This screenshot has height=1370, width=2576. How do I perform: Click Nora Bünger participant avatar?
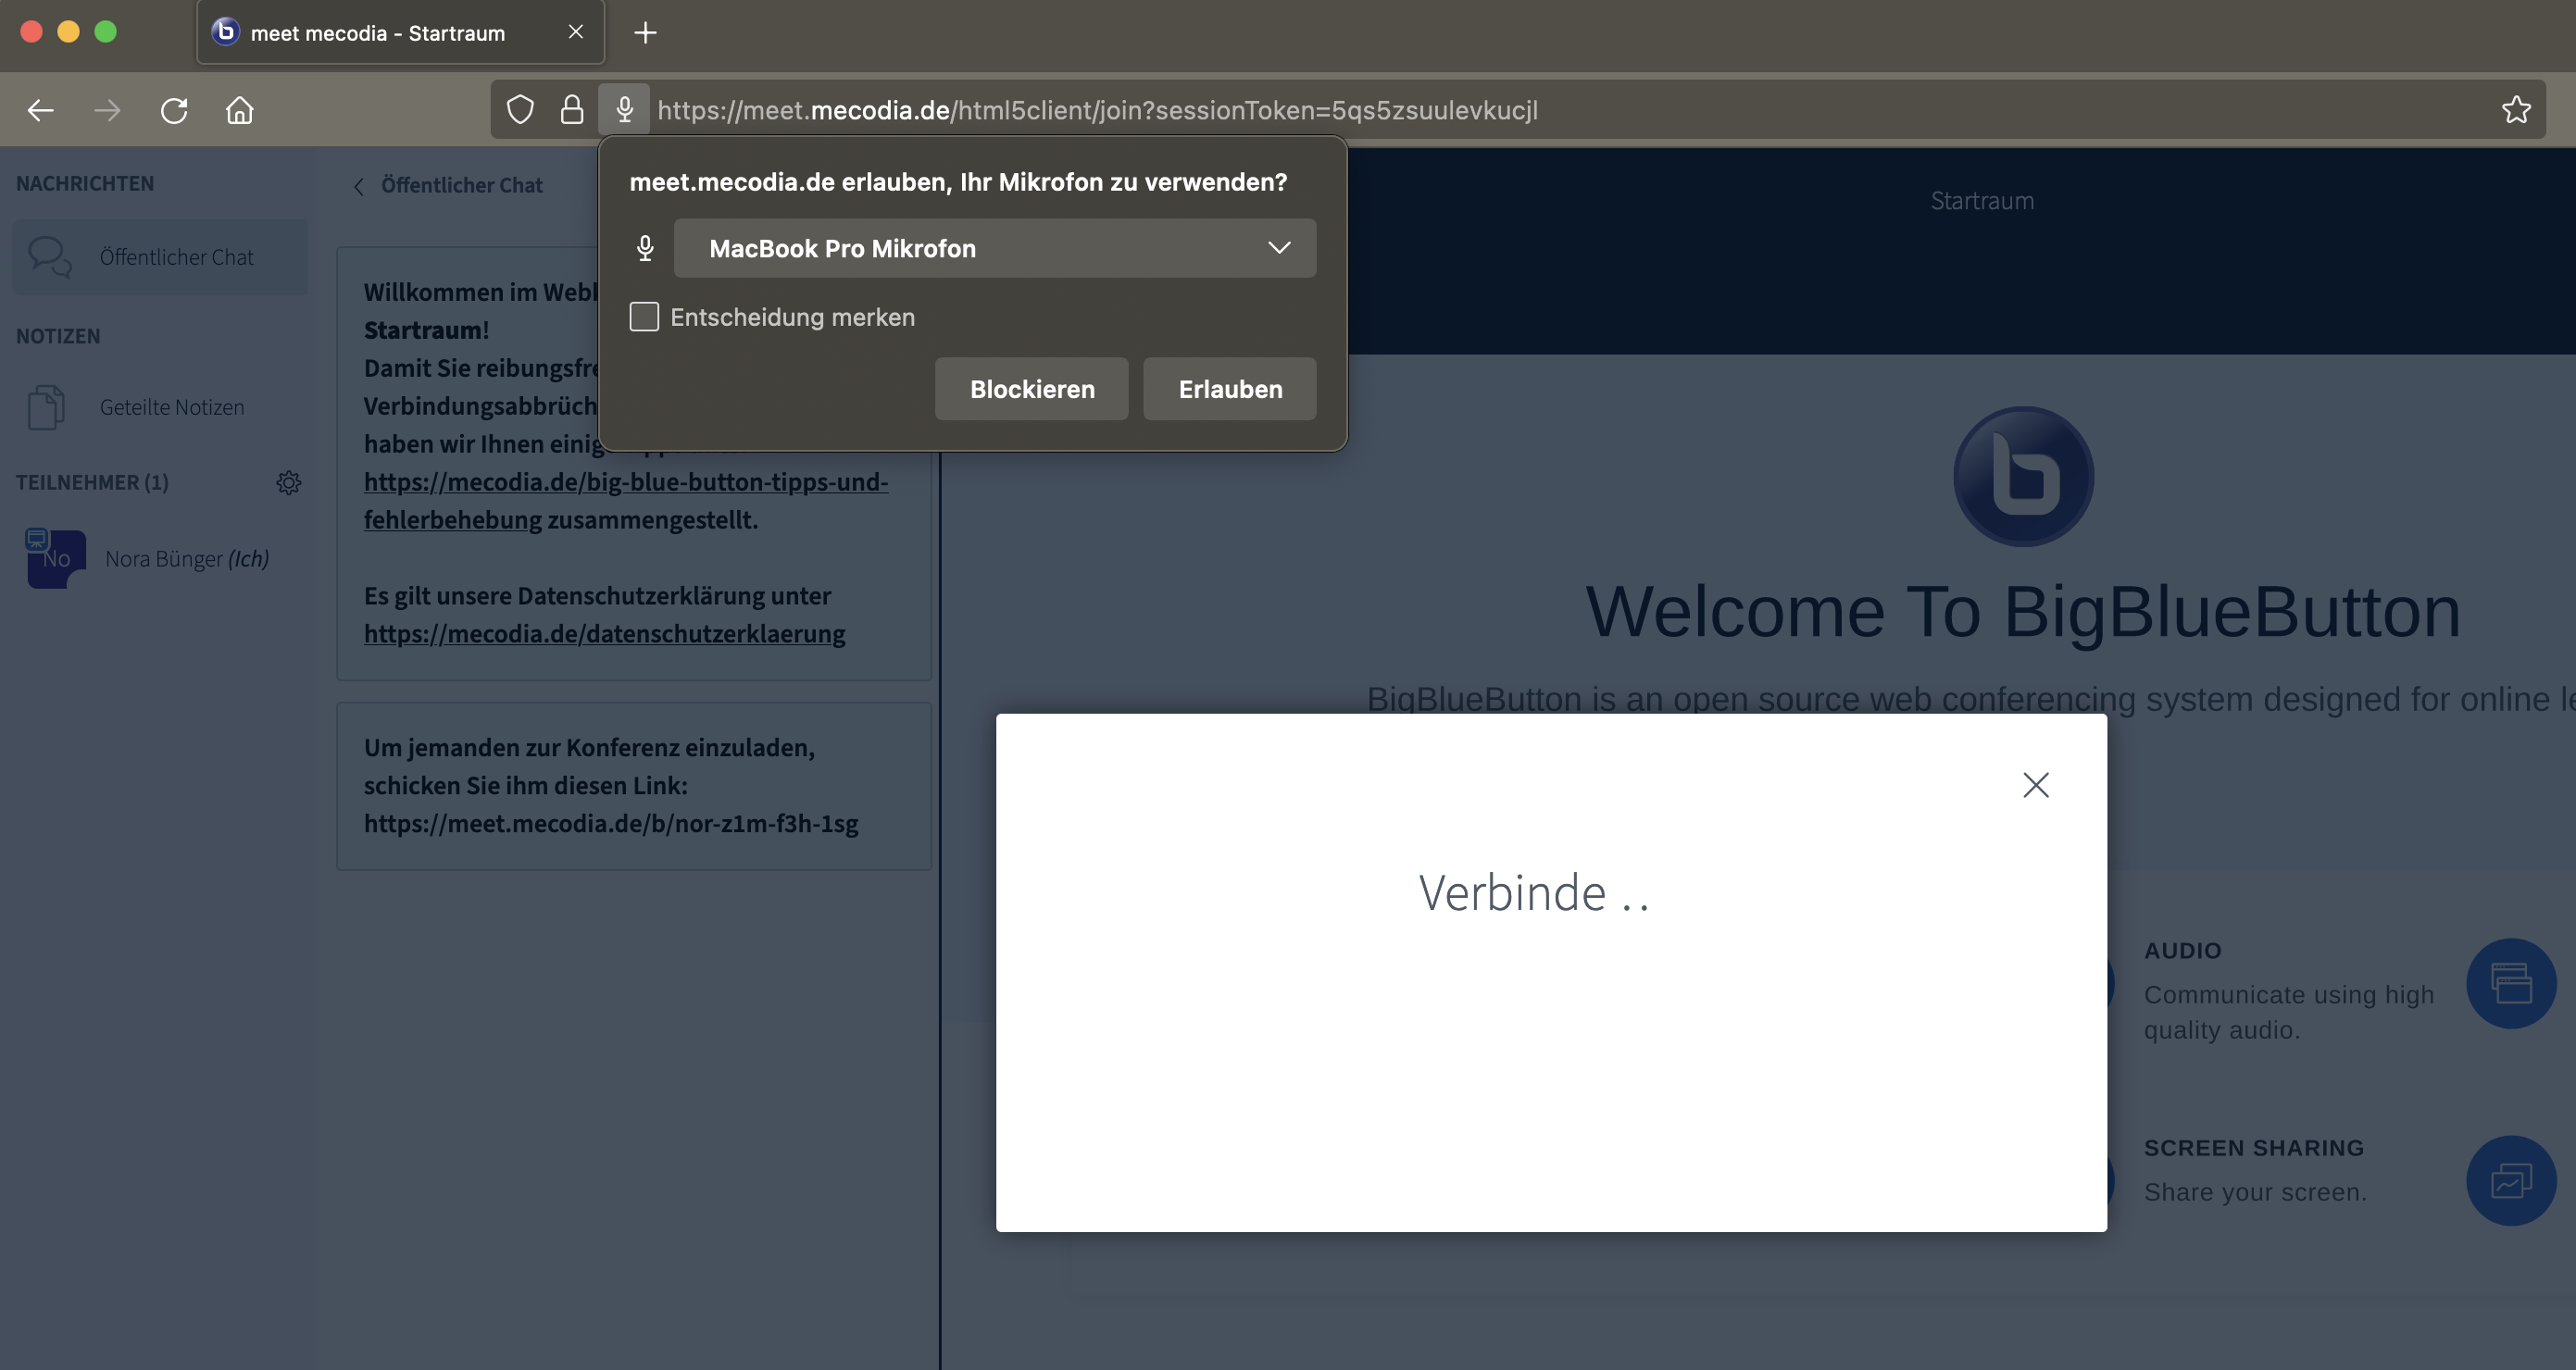pos(56,559)
